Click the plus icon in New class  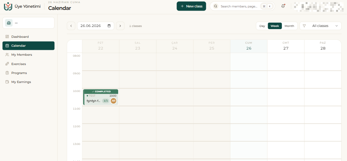tap(182, 6)
